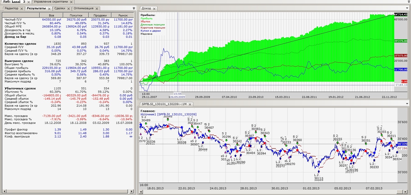The height and width of the screenshot is (195, 411).
Task: Close the Оптимизация tab
Action: pos(97,8)
